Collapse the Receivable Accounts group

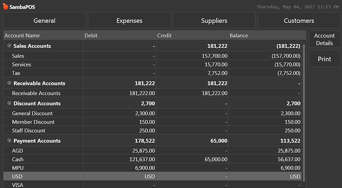click(9, 83)
